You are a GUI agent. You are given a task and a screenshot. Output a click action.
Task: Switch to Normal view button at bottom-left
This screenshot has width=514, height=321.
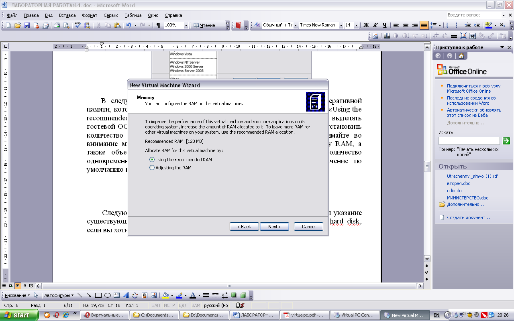(x=4, y=286)
